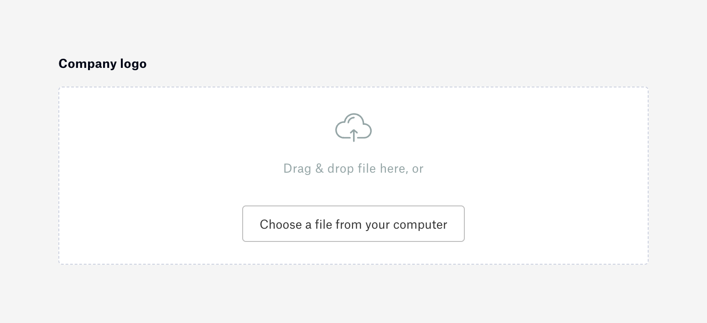
Task: Select the word 'computer' on the file button
Action: [x=420, y=225]
